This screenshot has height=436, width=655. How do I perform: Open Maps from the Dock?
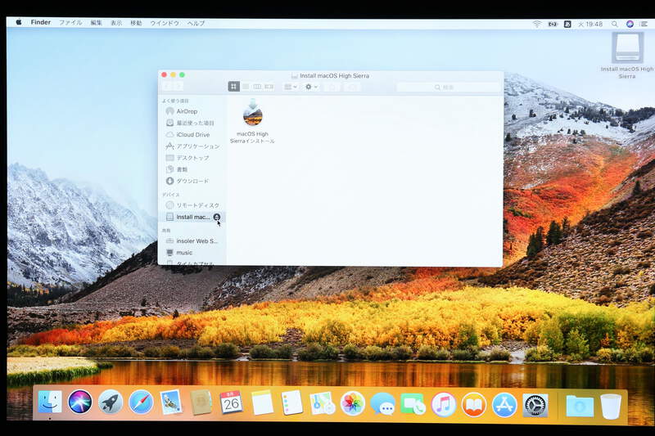click(x=322, y=403)
